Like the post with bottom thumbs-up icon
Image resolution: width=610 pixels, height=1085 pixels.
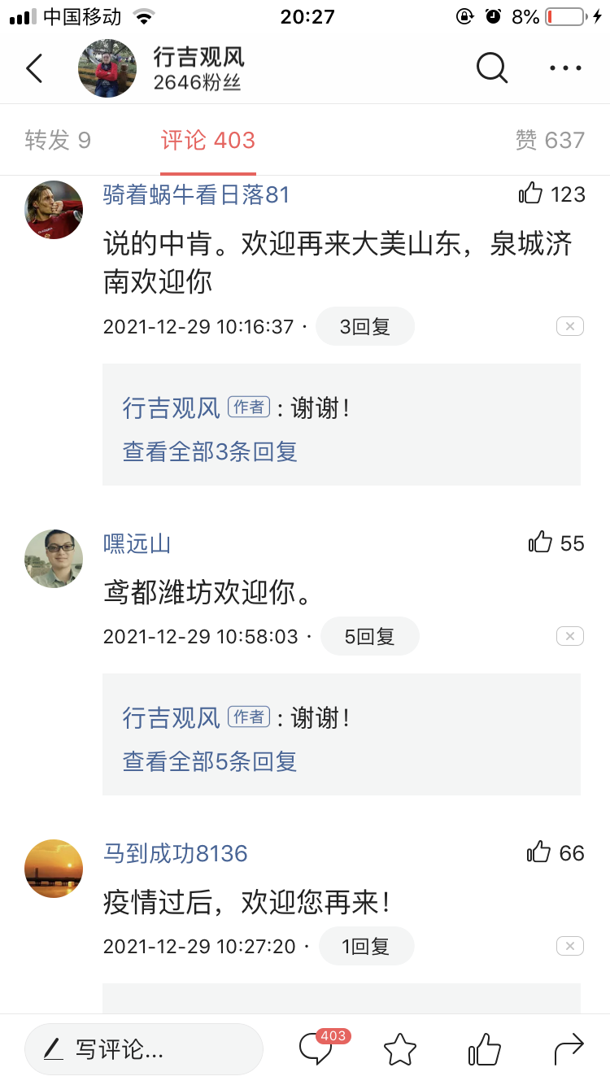[x=485, y=1049]
